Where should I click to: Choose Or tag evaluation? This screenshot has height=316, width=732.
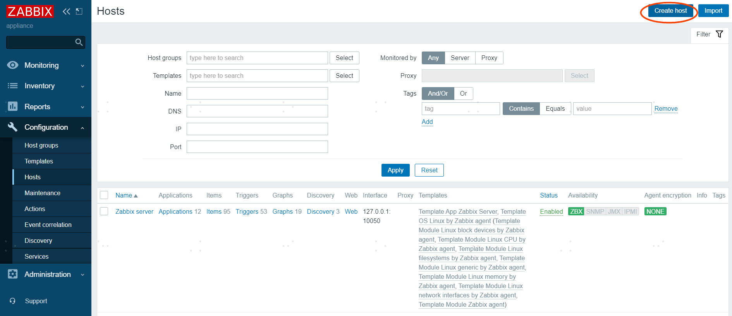click(x=464, y=93)
